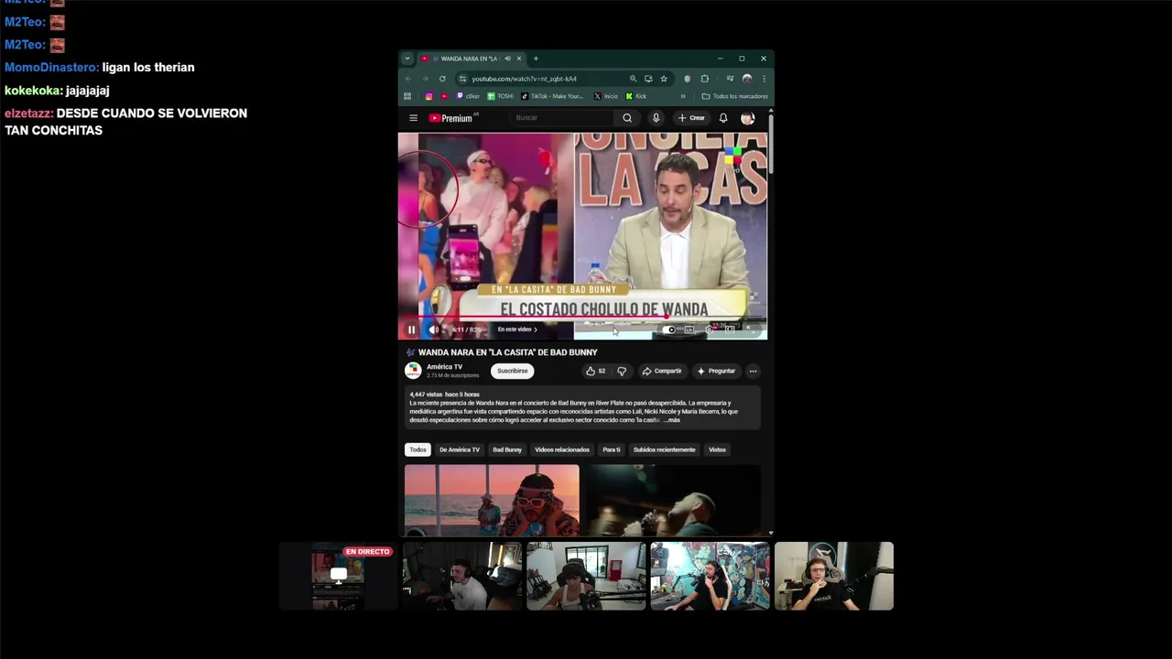Open the YouTube hamburger guide menu
This screenshot has height=659, width=1172.
(413, 118)
